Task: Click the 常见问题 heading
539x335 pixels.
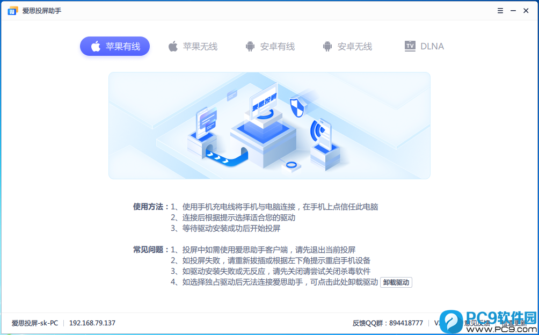Action: pos(151,250)
